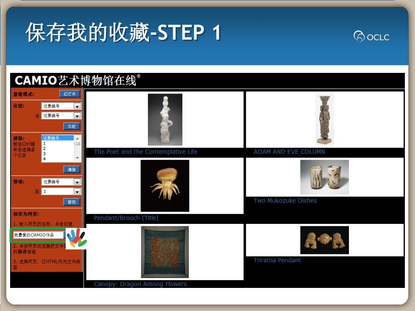The image size is (415, 311).
Task: Open the Canopy Dragon Among Flowers thumbnail
Action: (x=165, y=252)
